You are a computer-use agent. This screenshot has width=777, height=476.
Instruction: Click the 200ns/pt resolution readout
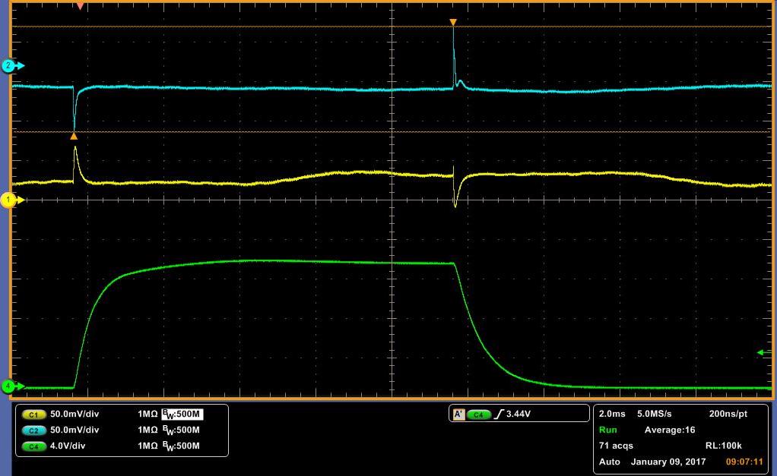pyautogui.click(x=728, y=414)
